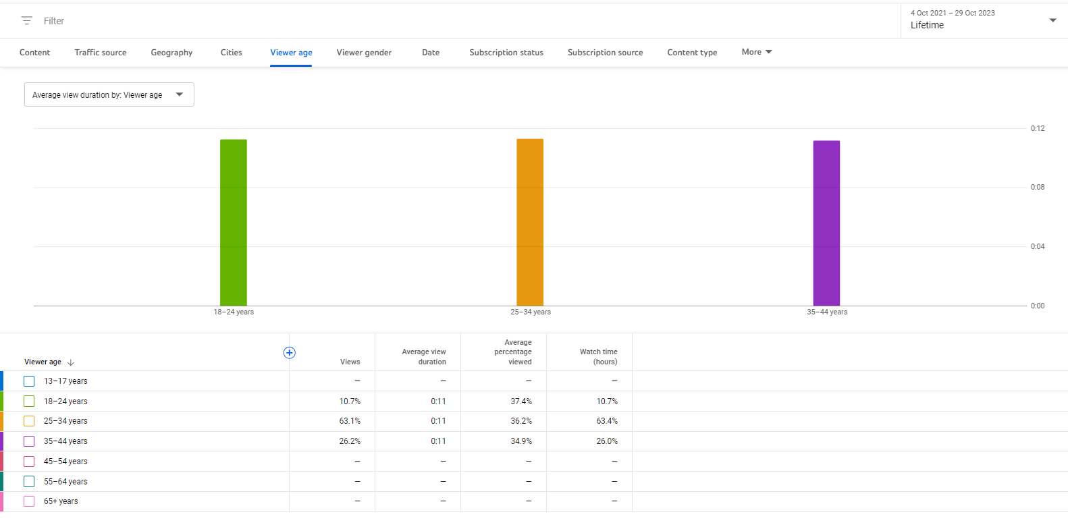Image resolution: width=1068 pixels, height=531 pixels.
Task: Open the Content type tab
Action: [692, 53]
